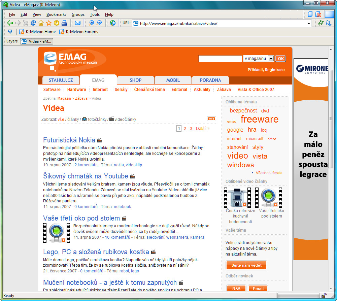Screen dimensions: 337x301
Task: Expand the URL history dropdown arrow
Action: coord(309,24)
